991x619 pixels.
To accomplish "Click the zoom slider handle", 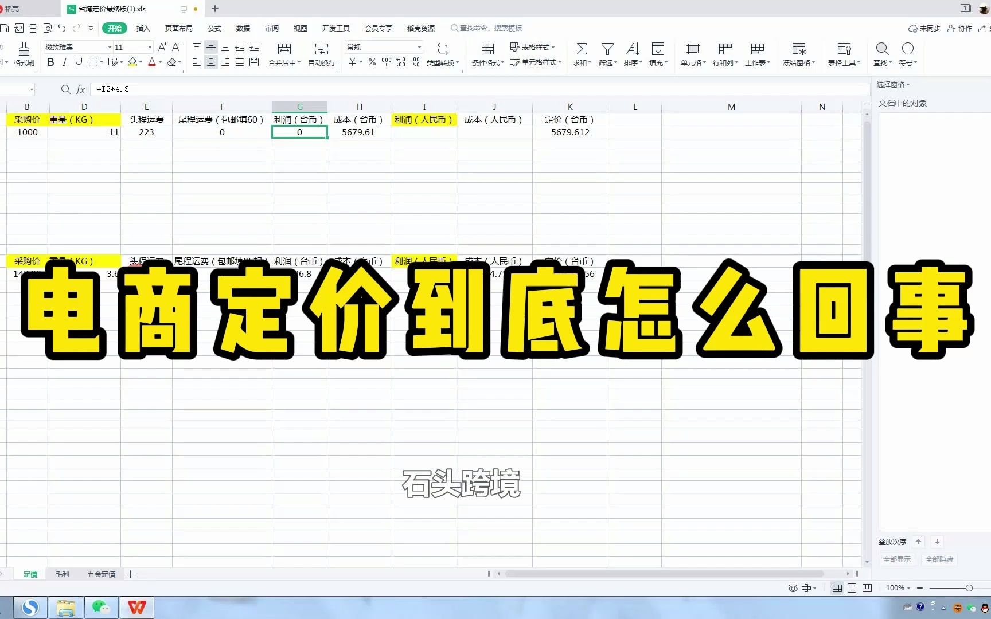I will coord(969,588).
